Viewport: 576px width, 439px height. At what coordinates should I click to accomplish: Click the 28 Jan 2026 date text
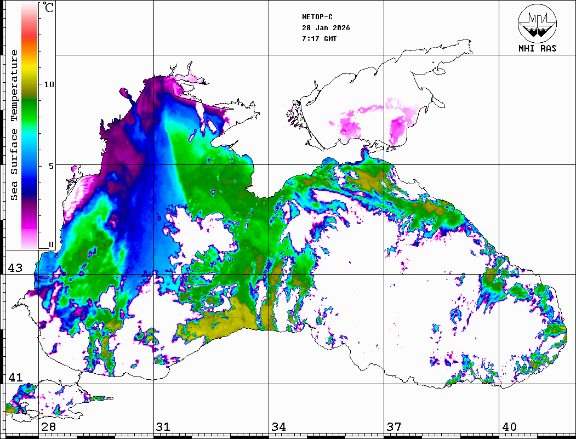point(326,28)
